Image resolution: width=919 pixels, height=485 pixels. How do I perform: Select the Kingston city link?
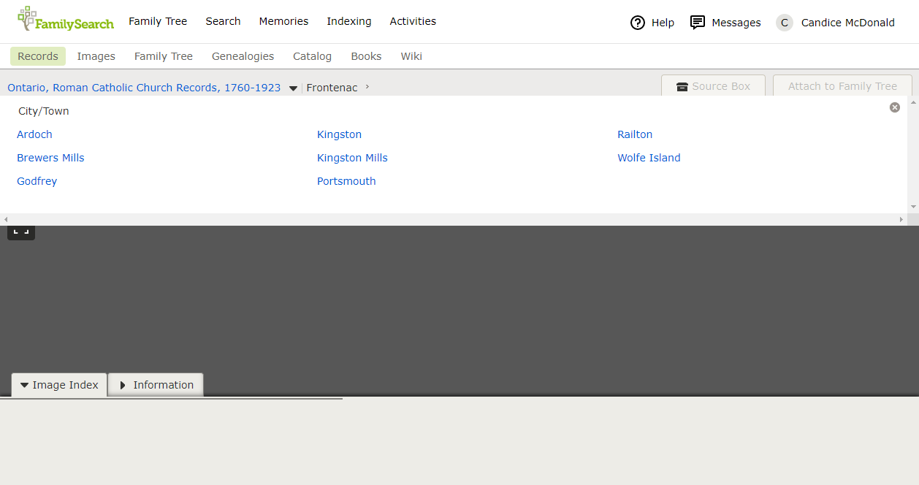[339, 134]
